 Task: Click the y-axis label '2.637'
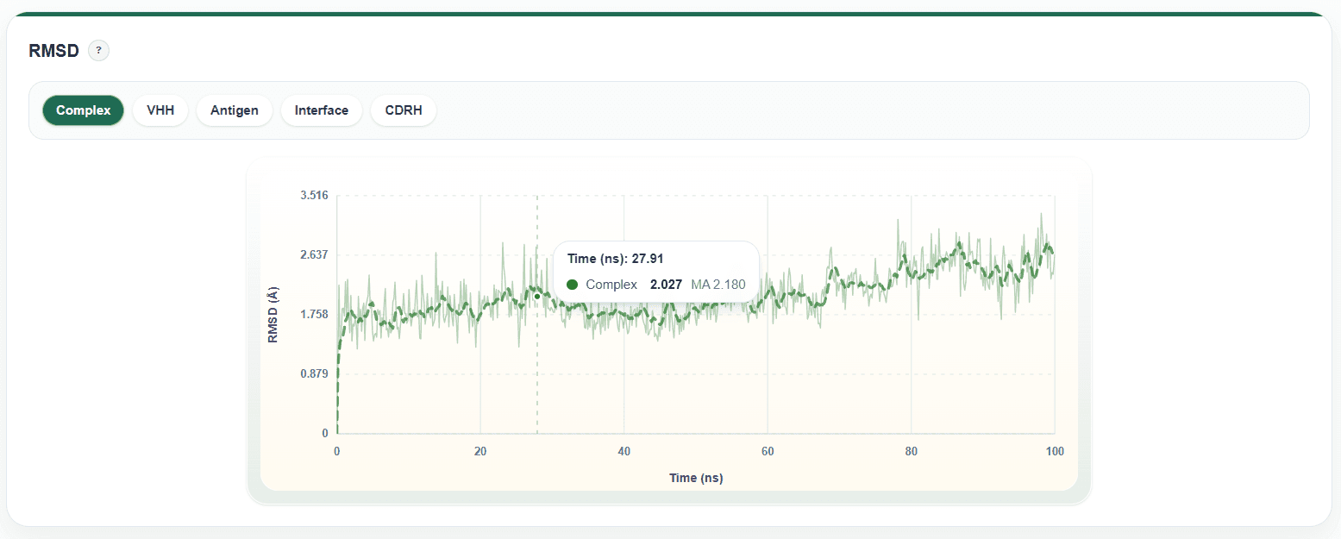click(314, 254)
